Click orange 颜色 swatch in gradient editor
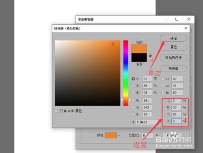 (111, 135)
